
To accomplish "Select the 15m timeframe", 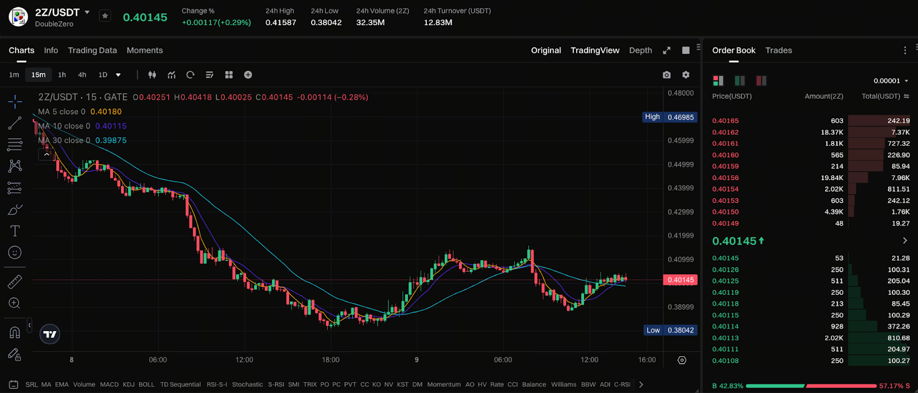I will tap(38, 75).
